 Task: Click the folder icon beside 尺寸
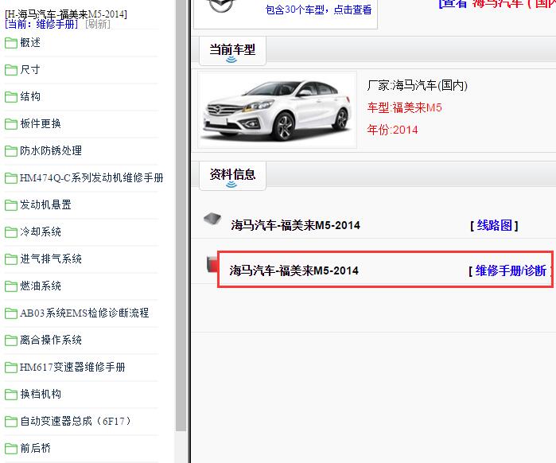tap(11, 70)
